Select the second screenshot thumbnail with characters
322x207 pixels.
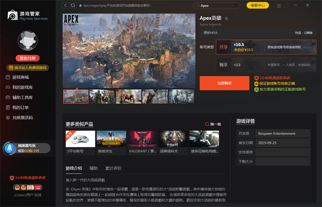102,96
